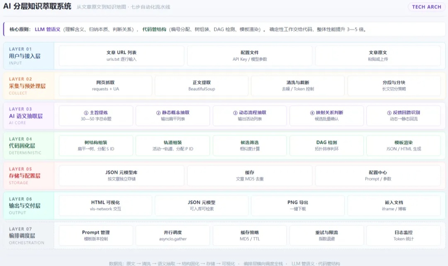Select the DAG 检测 card
This screenshot has width=448, height=266.
(x=326, y=145)
